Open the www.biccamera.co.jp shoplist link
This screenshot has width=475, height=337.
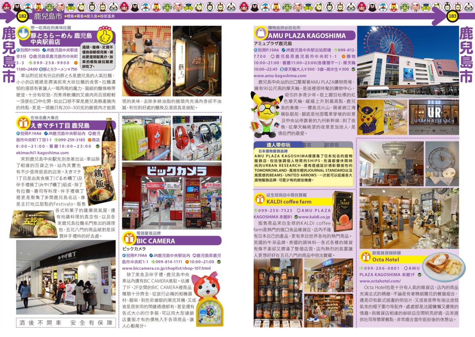coord(166,268)
